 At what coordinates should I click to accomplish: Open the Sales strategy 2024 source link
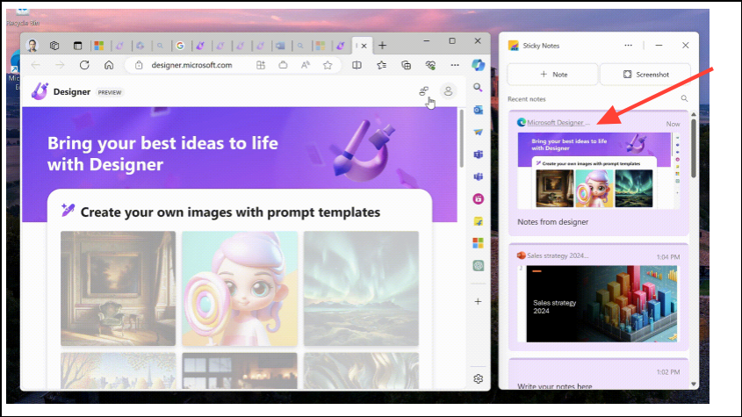click(558, 255)
